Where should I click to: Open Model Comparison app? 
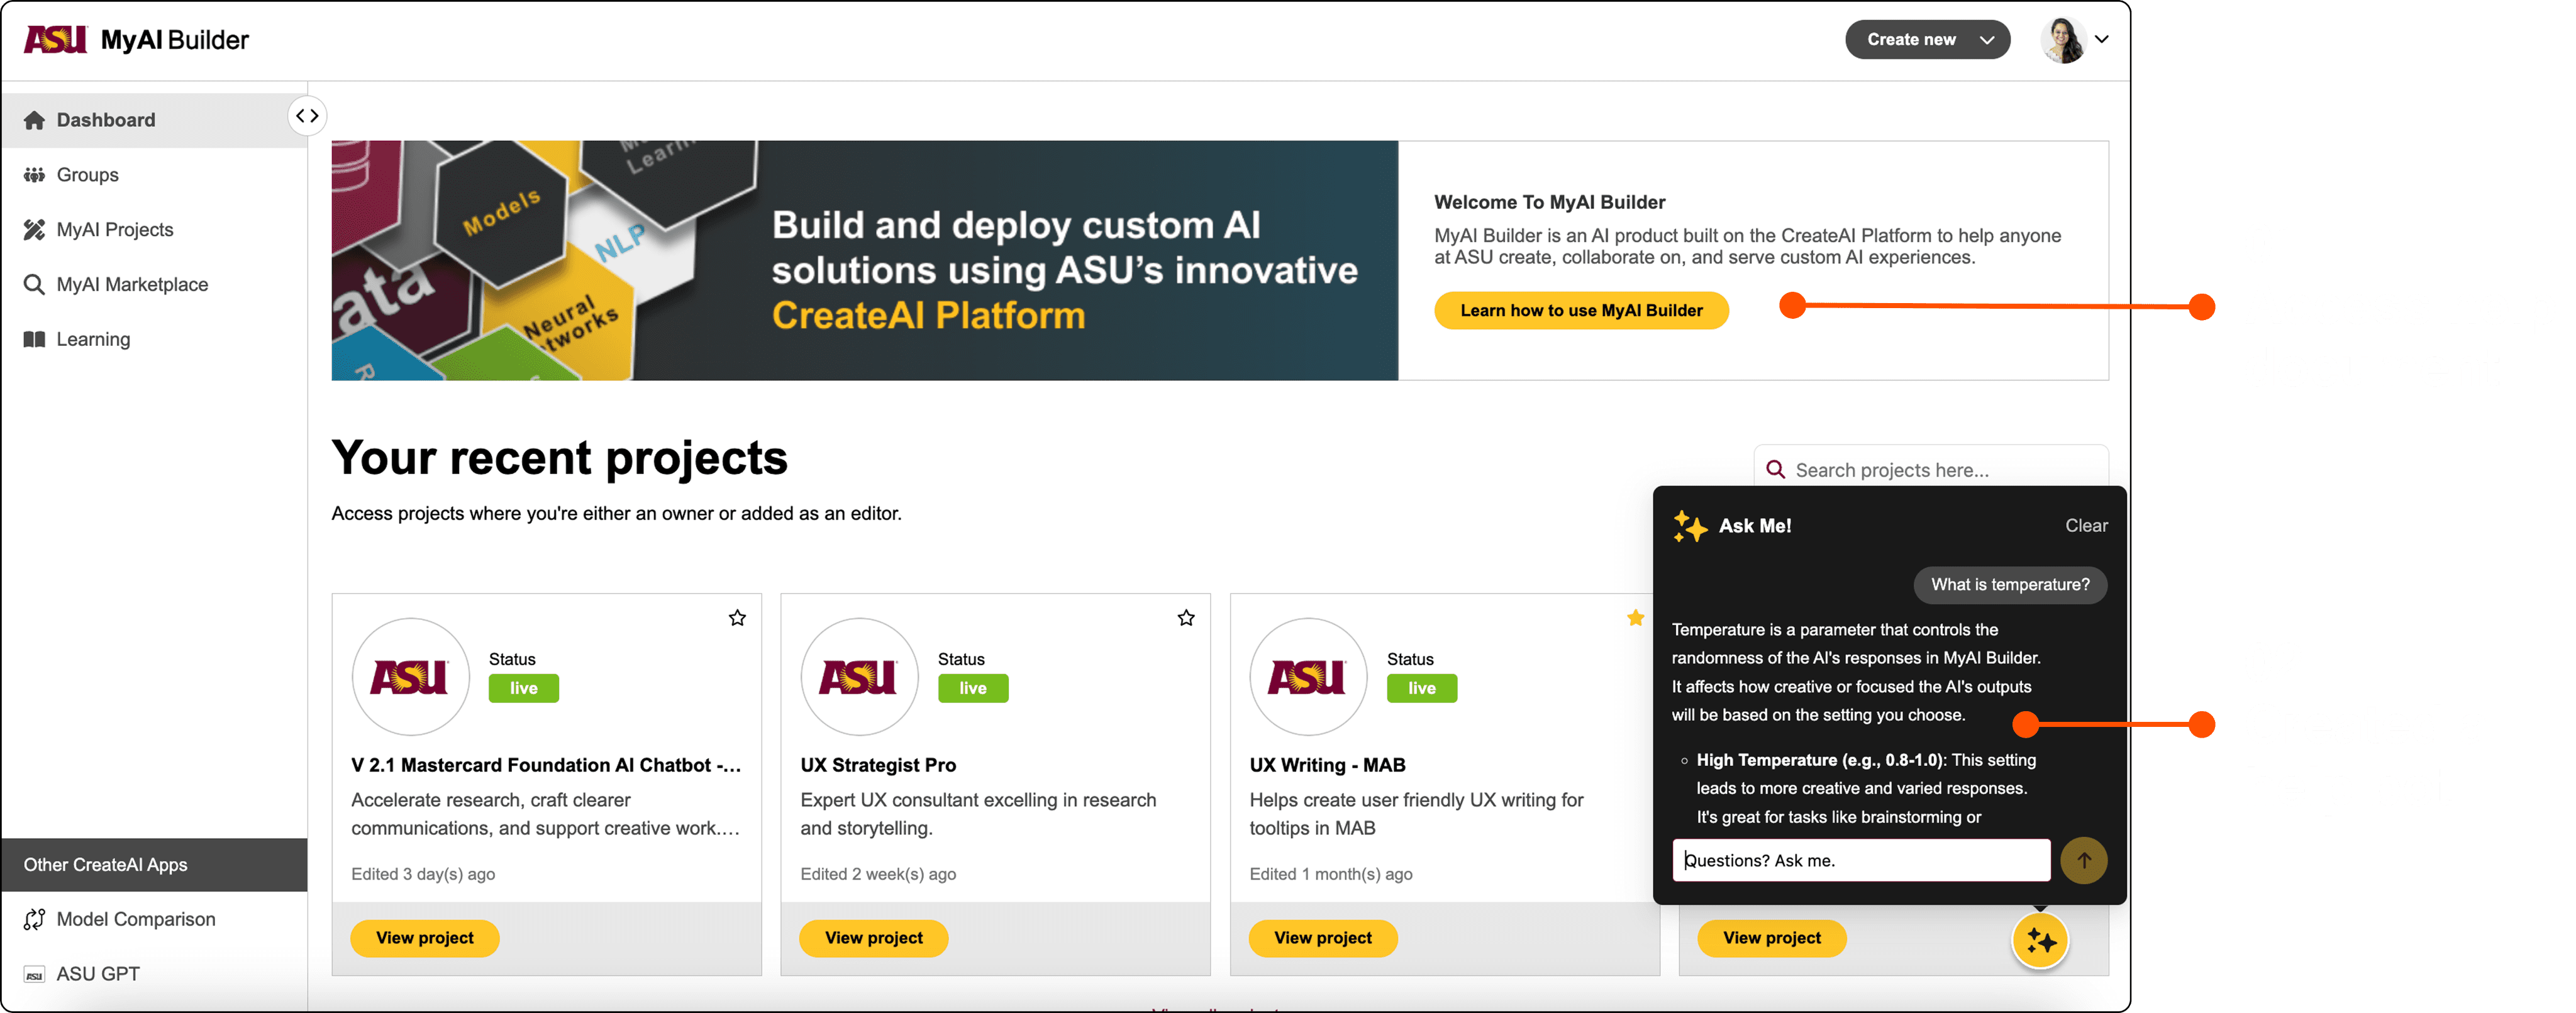154,919
